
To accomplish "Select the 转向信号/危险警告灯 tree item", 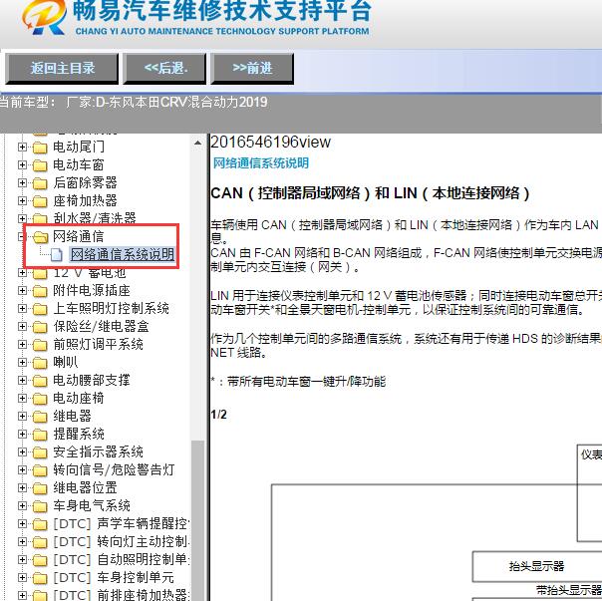I will tap(114, 470).
